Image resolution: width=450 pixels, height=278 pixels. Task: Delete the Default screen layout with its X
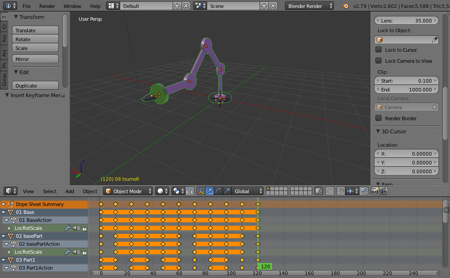(186, 6)
